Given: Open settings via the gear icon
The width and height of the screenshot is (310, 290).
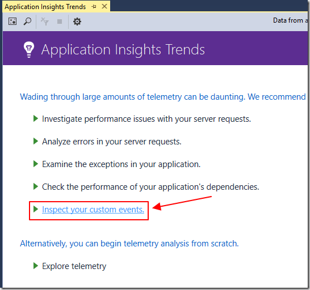Looking at the screenshot, I should (x=77, y=22).
